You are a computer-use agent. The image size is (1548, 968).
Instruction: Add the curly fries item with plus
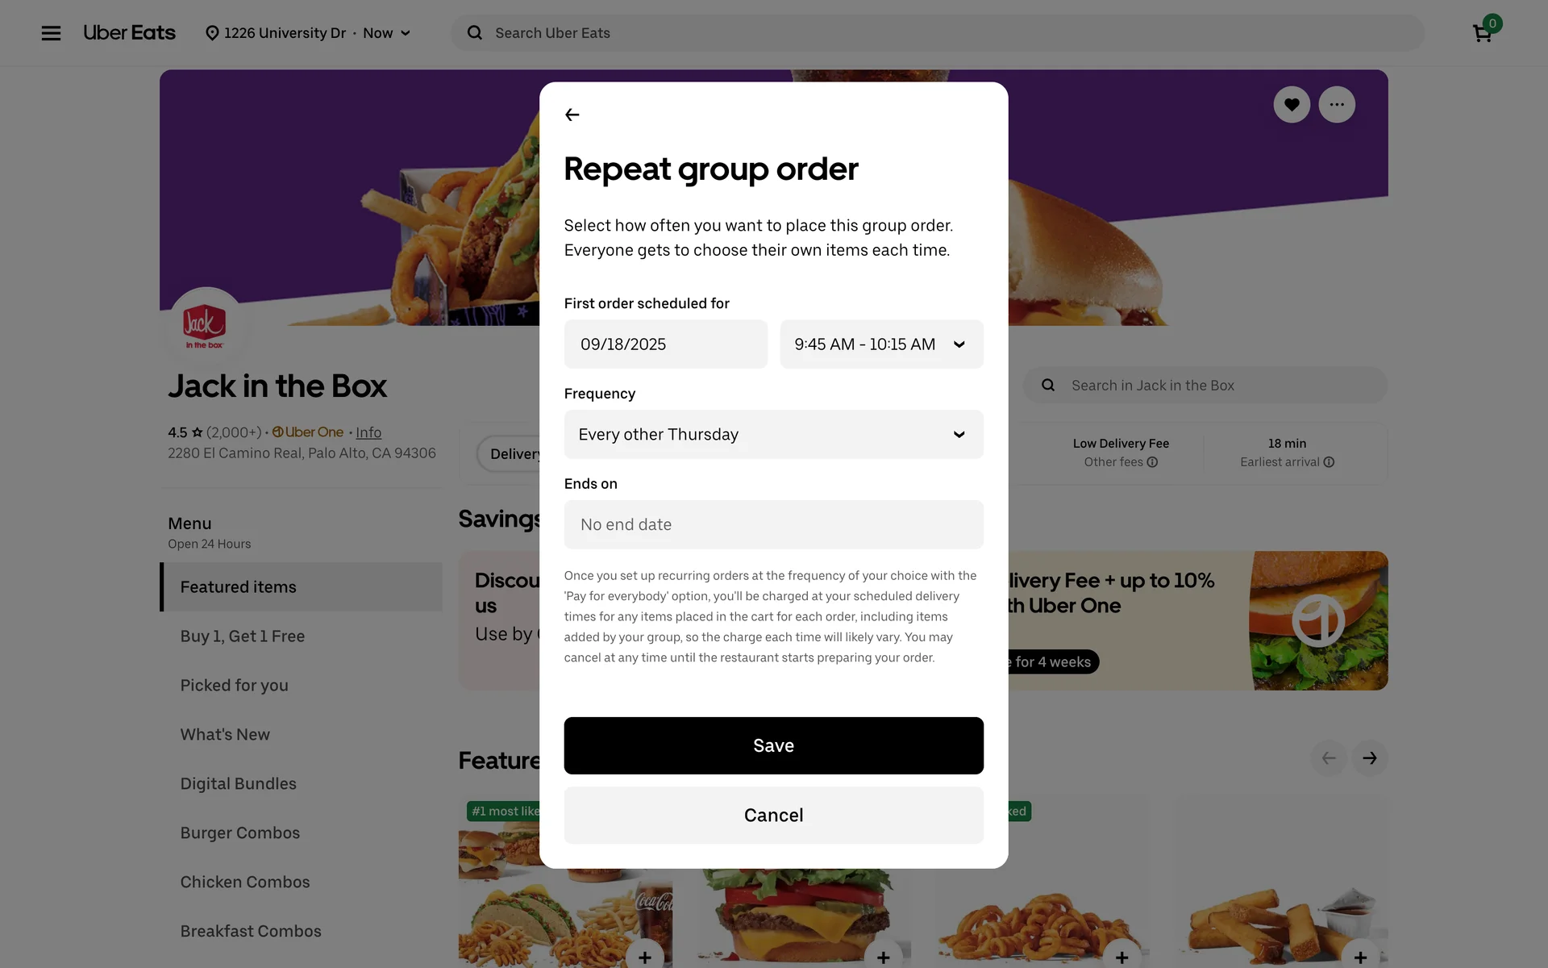[1121, 957]
